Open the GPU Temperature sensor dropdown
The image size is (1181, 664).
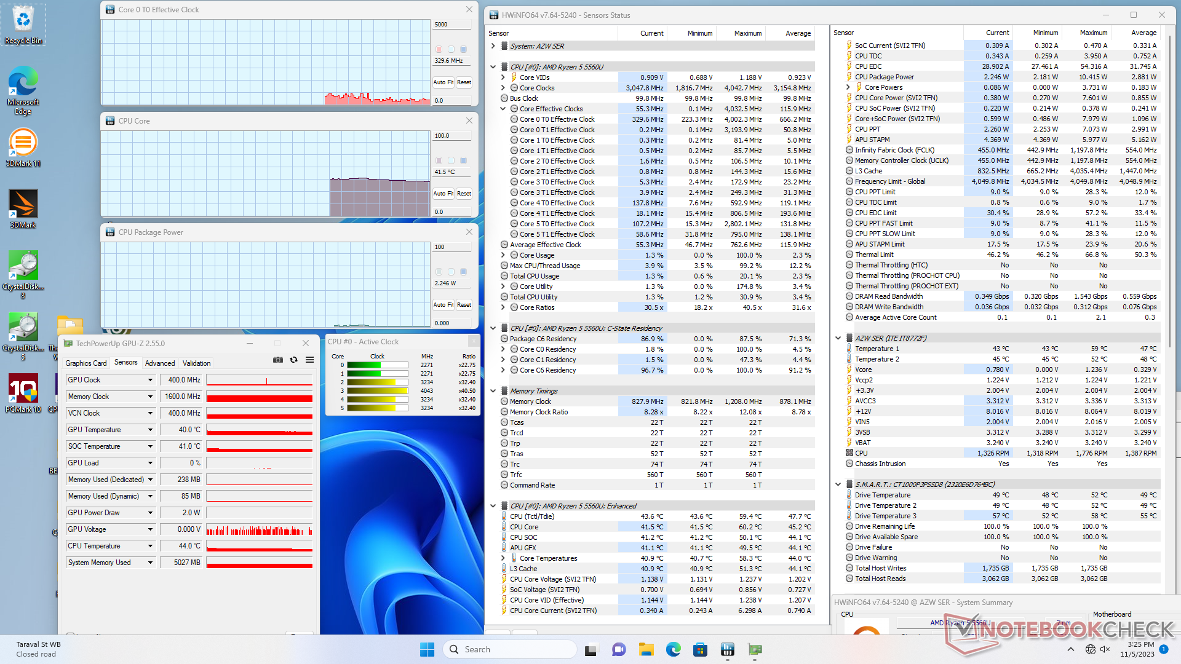(x=150, y=430)
